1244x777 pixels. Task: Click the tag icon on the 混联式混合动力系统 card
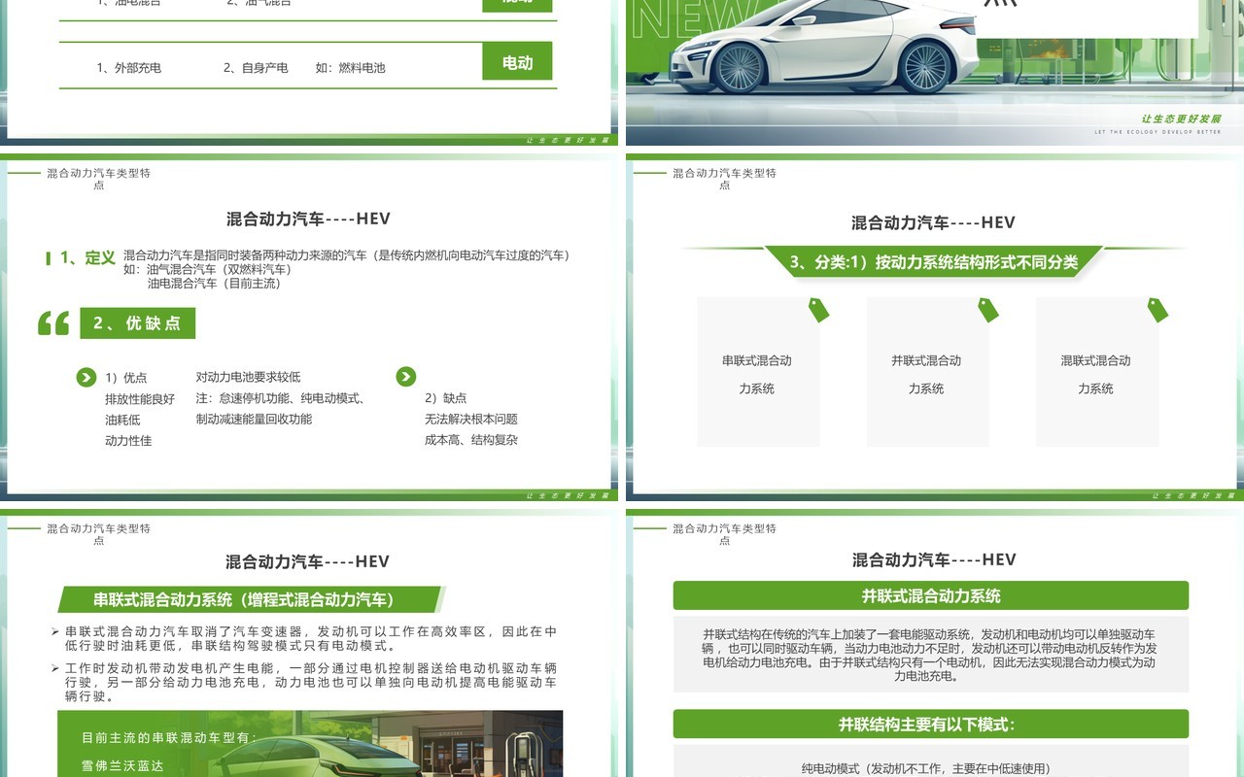(x=1157, y=310)
